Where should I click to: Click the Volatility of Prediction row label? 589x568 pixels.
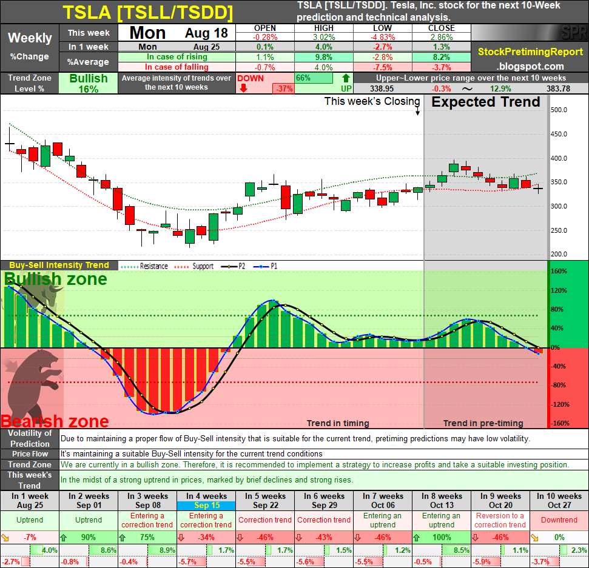(x=30, y=438)
